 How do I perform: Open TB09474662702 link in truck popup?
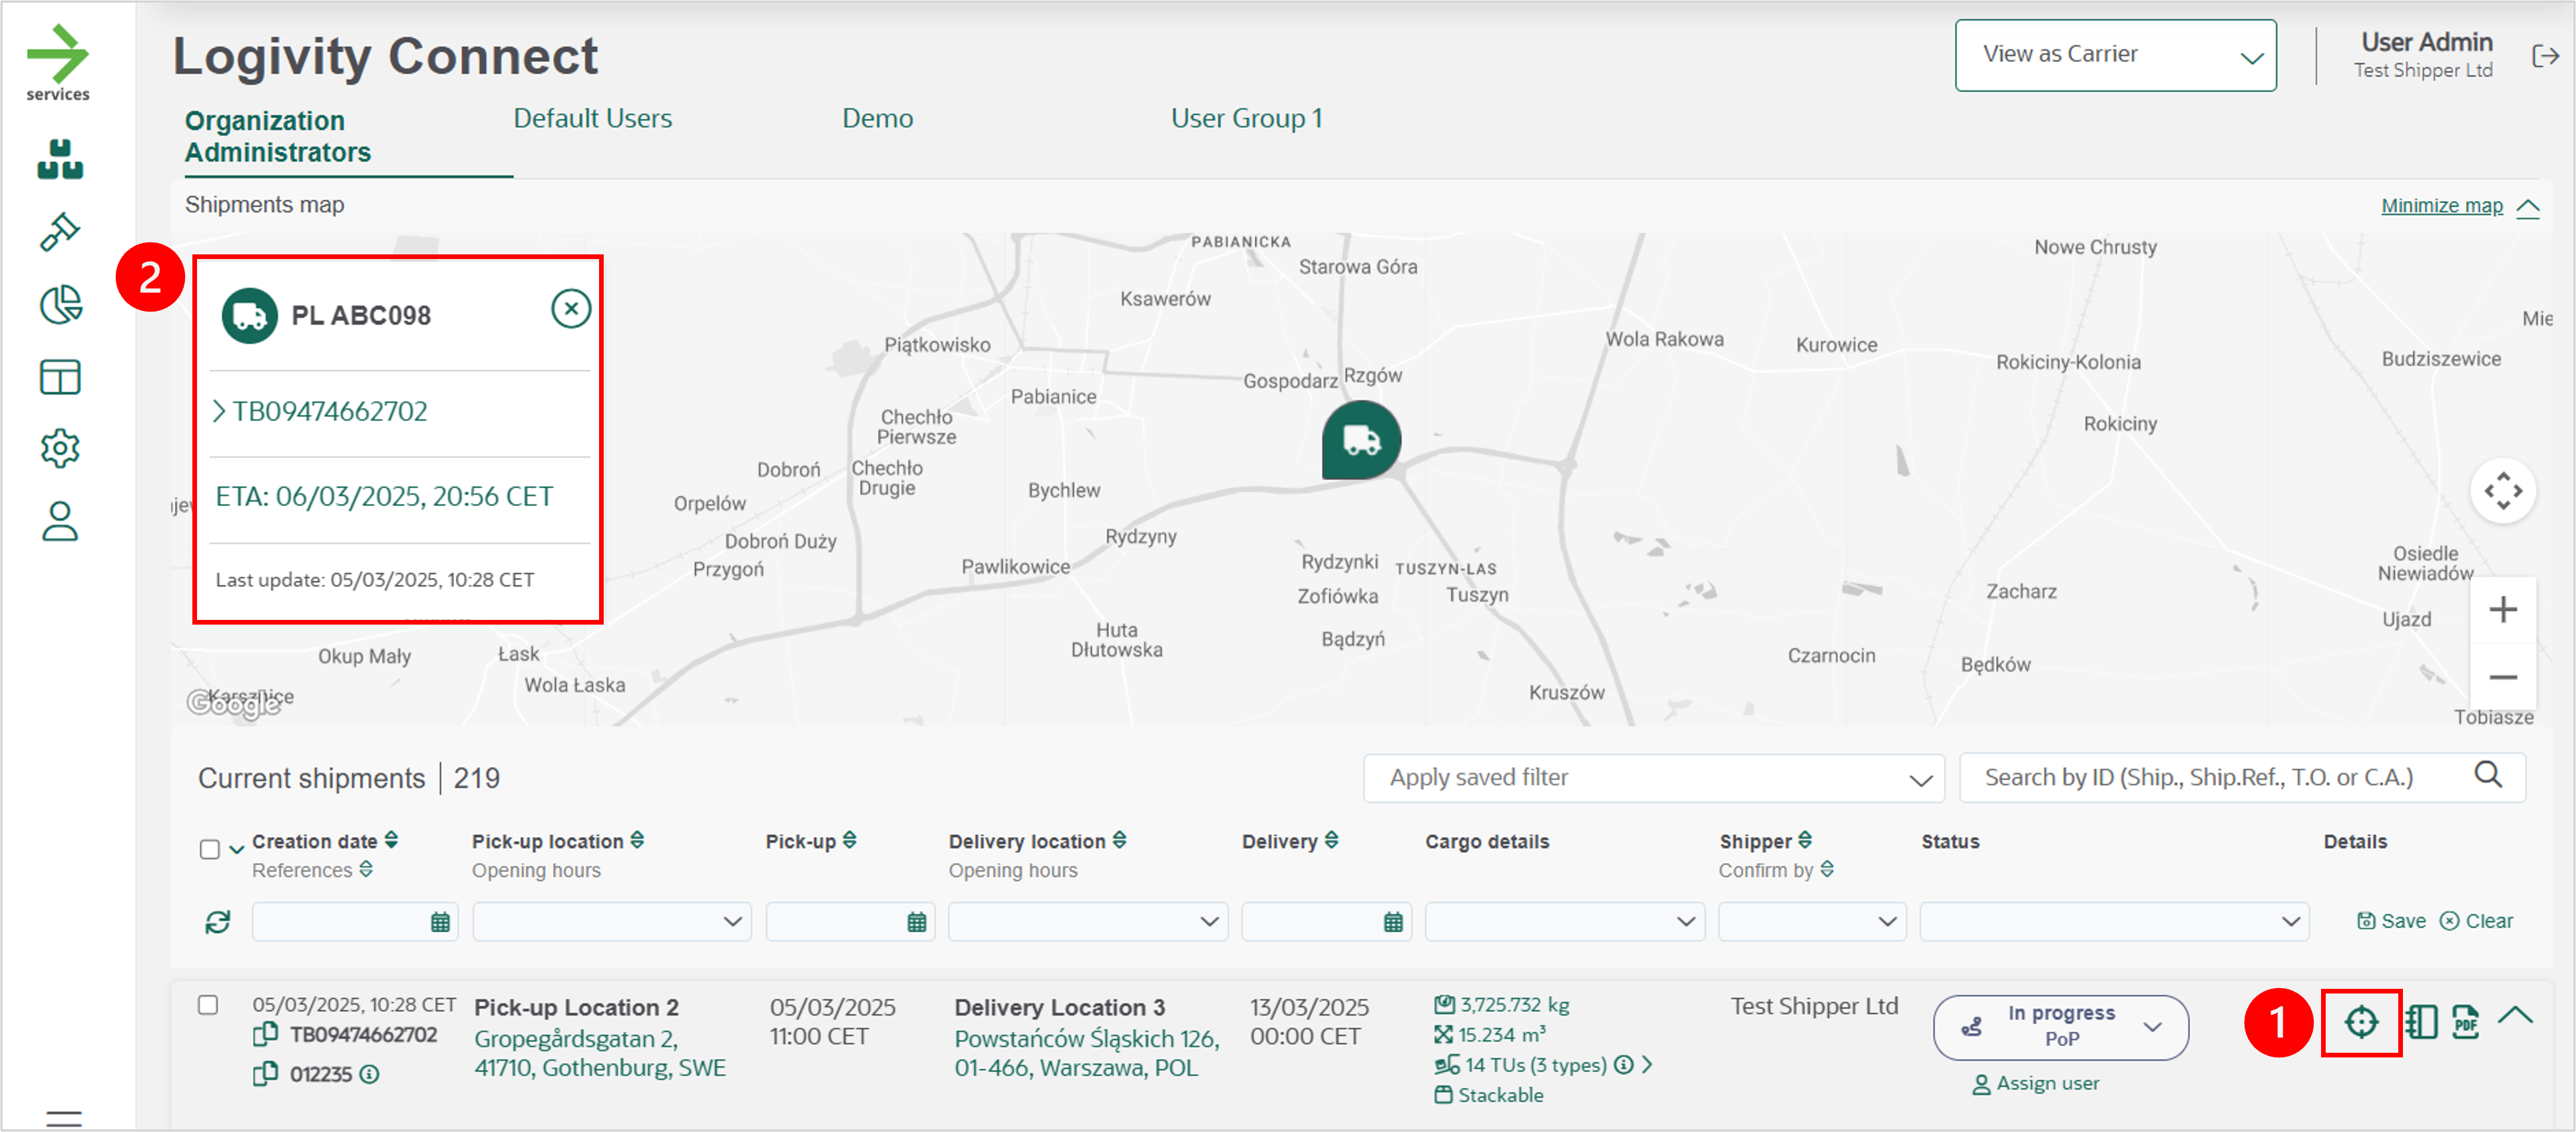pyautogui.click(x=330, y=411)
